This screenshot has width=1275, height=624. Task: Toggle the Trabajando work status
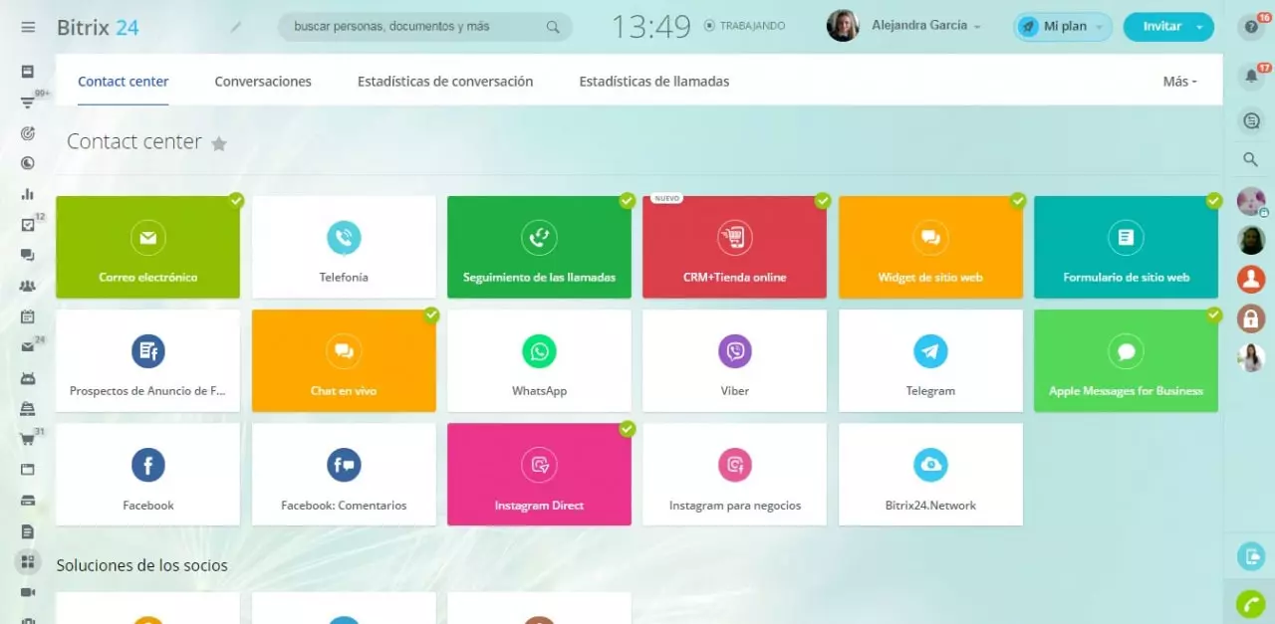(x=744, y=26)
